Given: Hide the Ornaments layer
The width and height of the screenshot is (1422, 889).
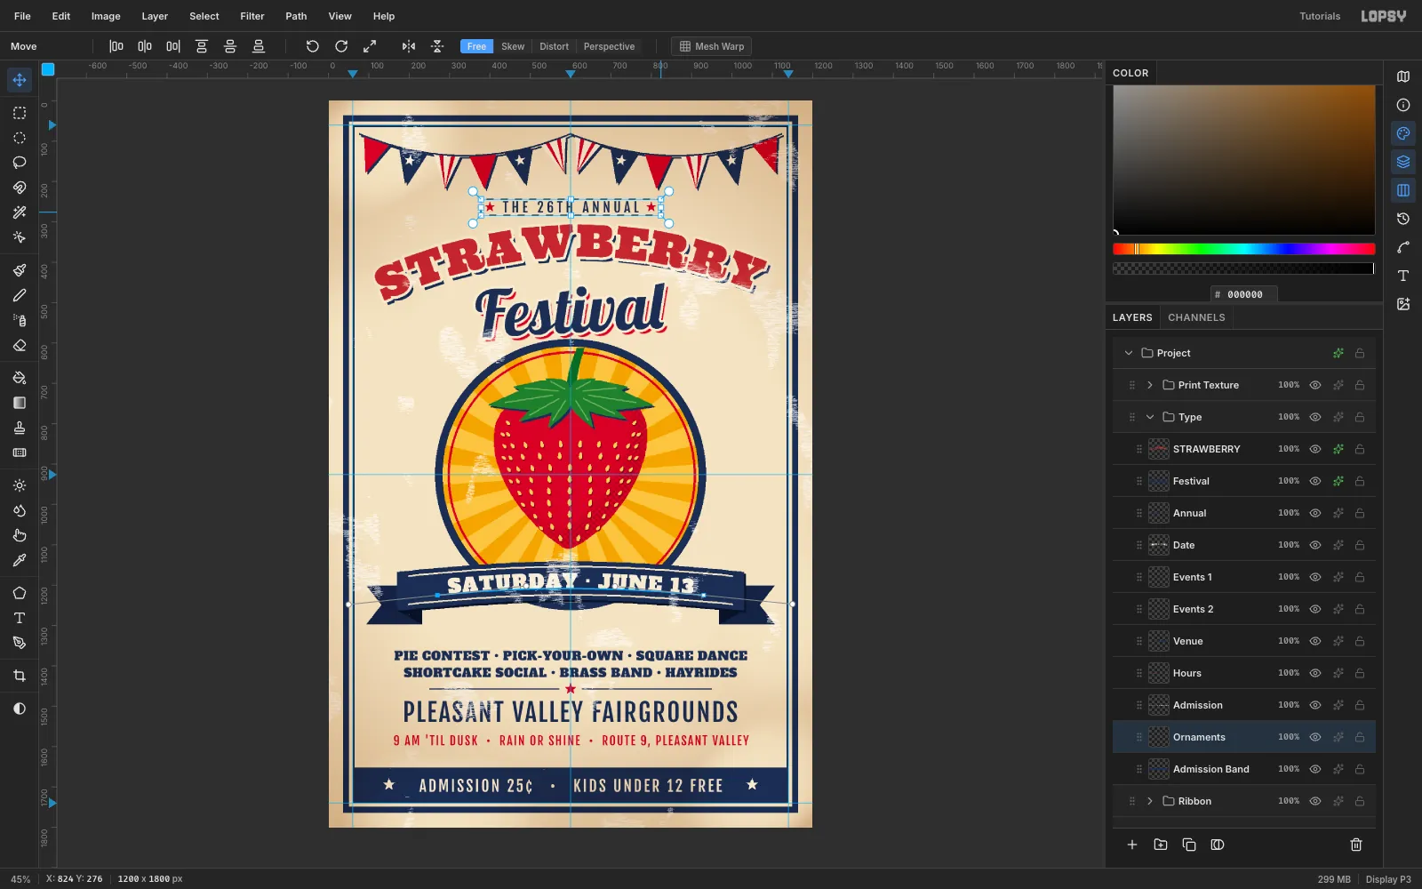Looking at the screenshot, I should pos(1315,737).
